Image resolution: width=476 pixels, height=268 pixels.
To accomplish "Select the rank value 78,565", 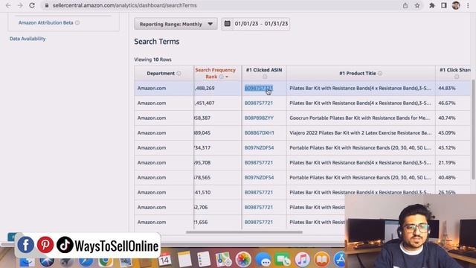I will tap(202, 177).
